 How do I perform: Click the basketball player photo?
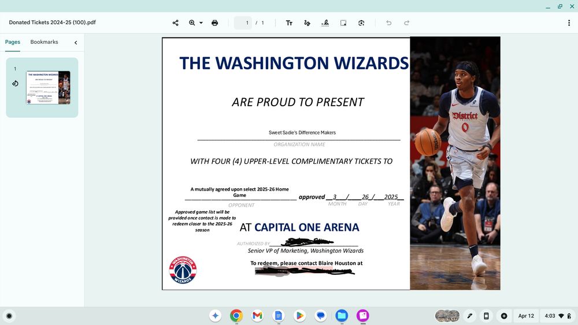(x=455, y=163)
